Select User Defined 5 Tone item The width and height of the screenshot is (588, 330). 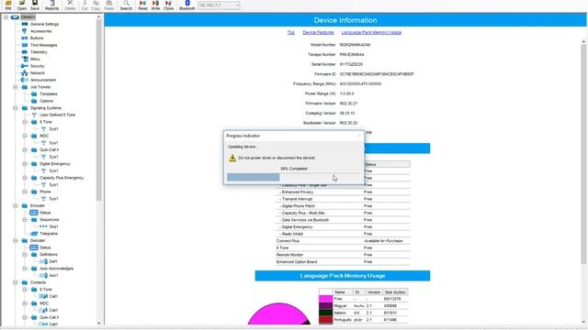pos(57,115)
